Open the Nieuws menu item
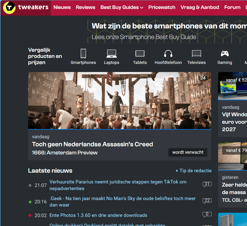 62,7
